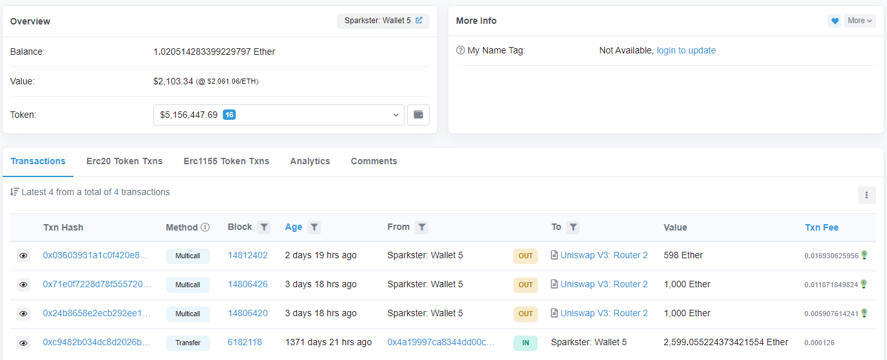
Task: Toggle eye preview for transaction 0x03603931a1c0f420e8
Action: click(23, 256)
